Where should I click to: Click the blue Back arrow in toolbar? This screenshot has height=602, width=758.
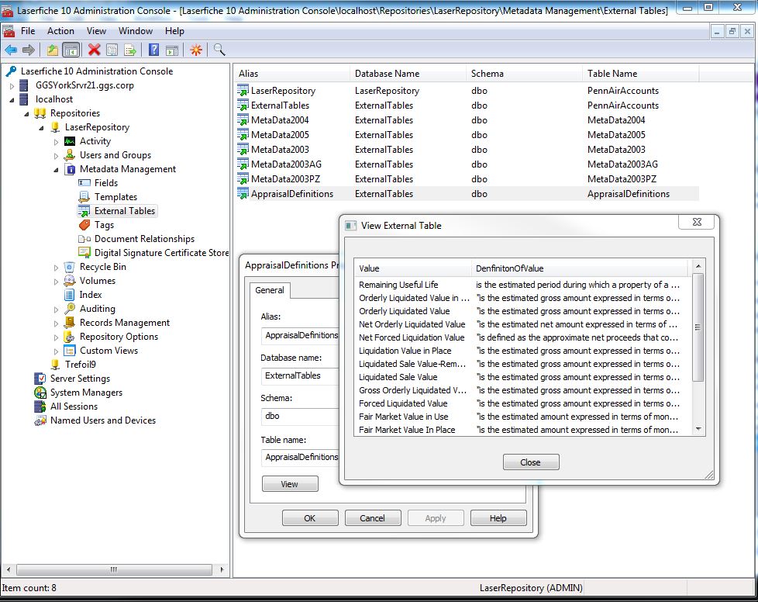(x=11, y=50)
